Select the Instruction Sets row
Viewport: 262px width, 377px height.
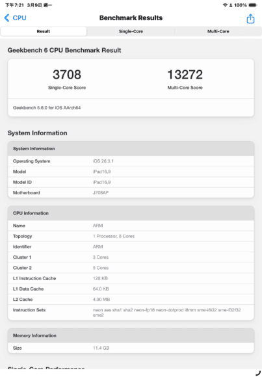tap(131, 312)
